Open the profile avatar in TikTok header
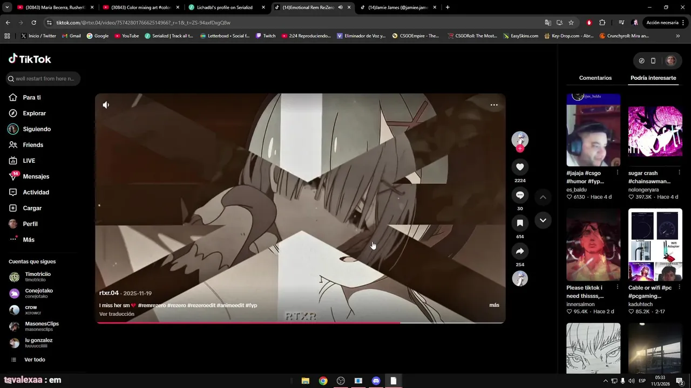 coord(670,61)
